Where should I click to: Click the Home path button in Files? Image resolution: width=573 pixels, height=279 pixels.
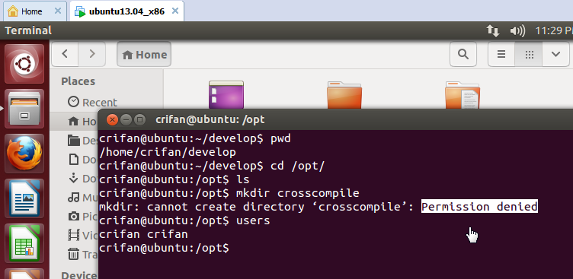click(x=144, y=54)
